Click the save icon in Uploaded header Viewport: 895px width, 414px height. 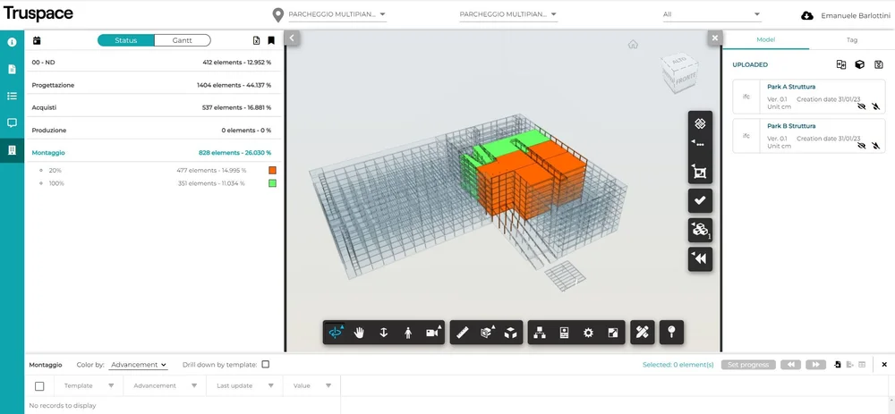point(879,64)
